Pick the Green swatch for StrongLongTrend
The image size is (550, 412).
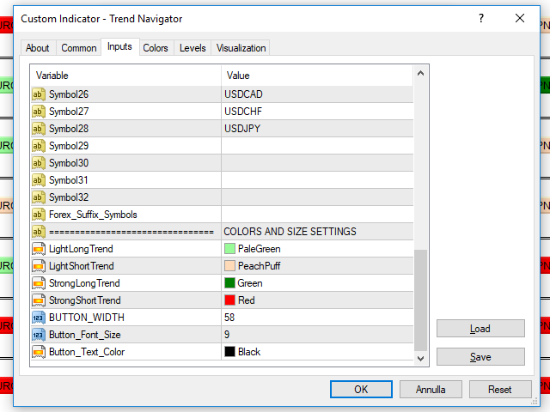tap(229, 283)
